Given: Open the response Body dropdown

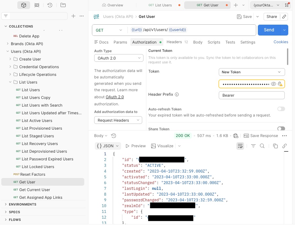Looking at the screenshot, I should coord(101,136).
